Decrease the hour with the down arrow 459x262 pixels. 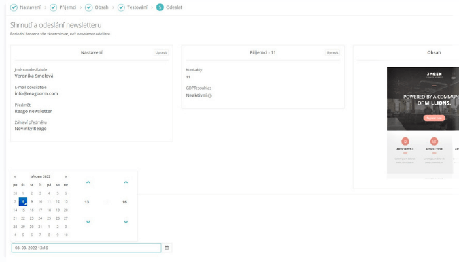[x=88, y=222]
